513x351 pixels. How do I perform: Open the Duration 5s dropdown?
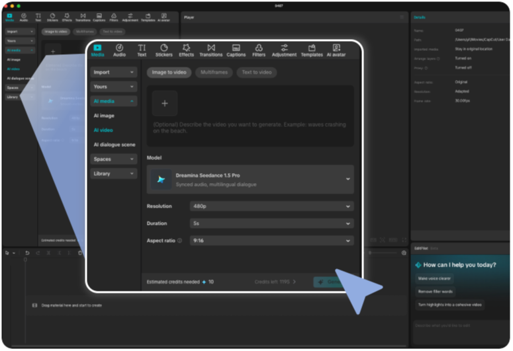272,223
